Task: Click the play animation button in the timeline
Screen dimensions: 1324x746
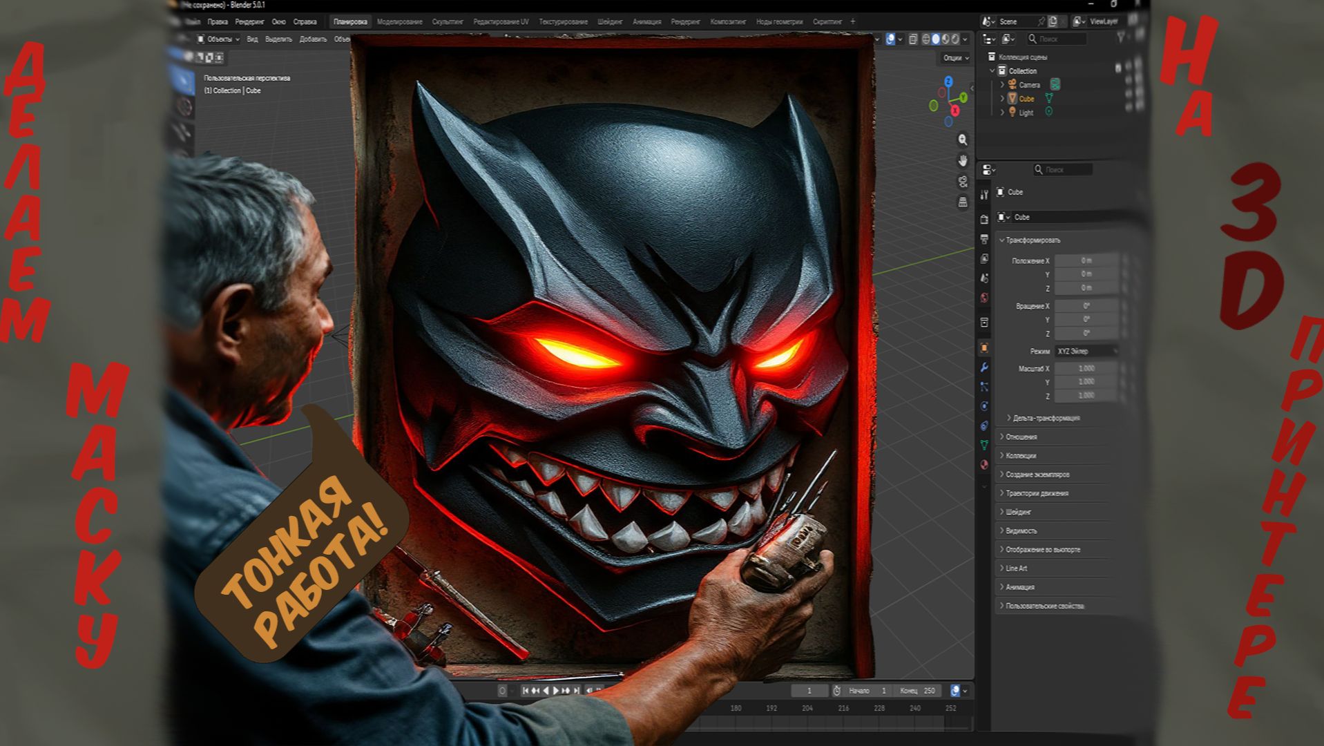Action: (556, 690)
